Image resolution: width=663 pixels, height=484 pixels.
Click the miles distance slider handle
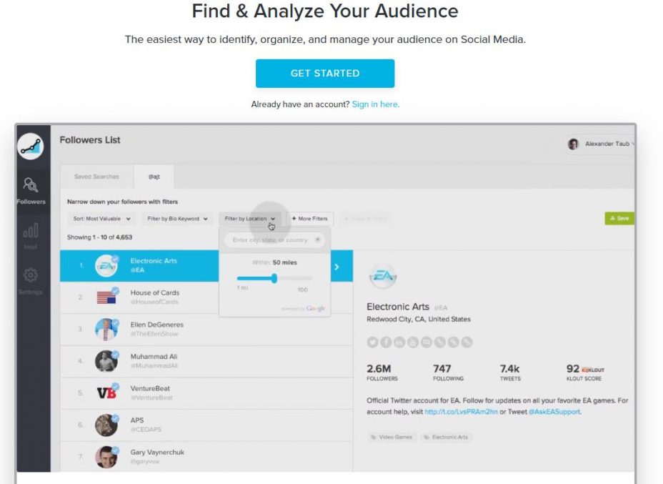click(274, 278)
